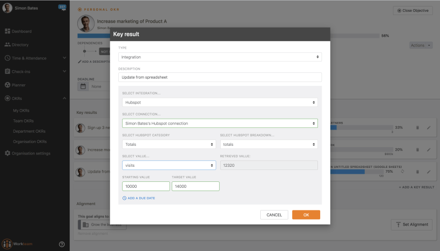Click the Planner icon in sidebar
The width and height of the screenshot is (440, 251).
click(8, 85)
